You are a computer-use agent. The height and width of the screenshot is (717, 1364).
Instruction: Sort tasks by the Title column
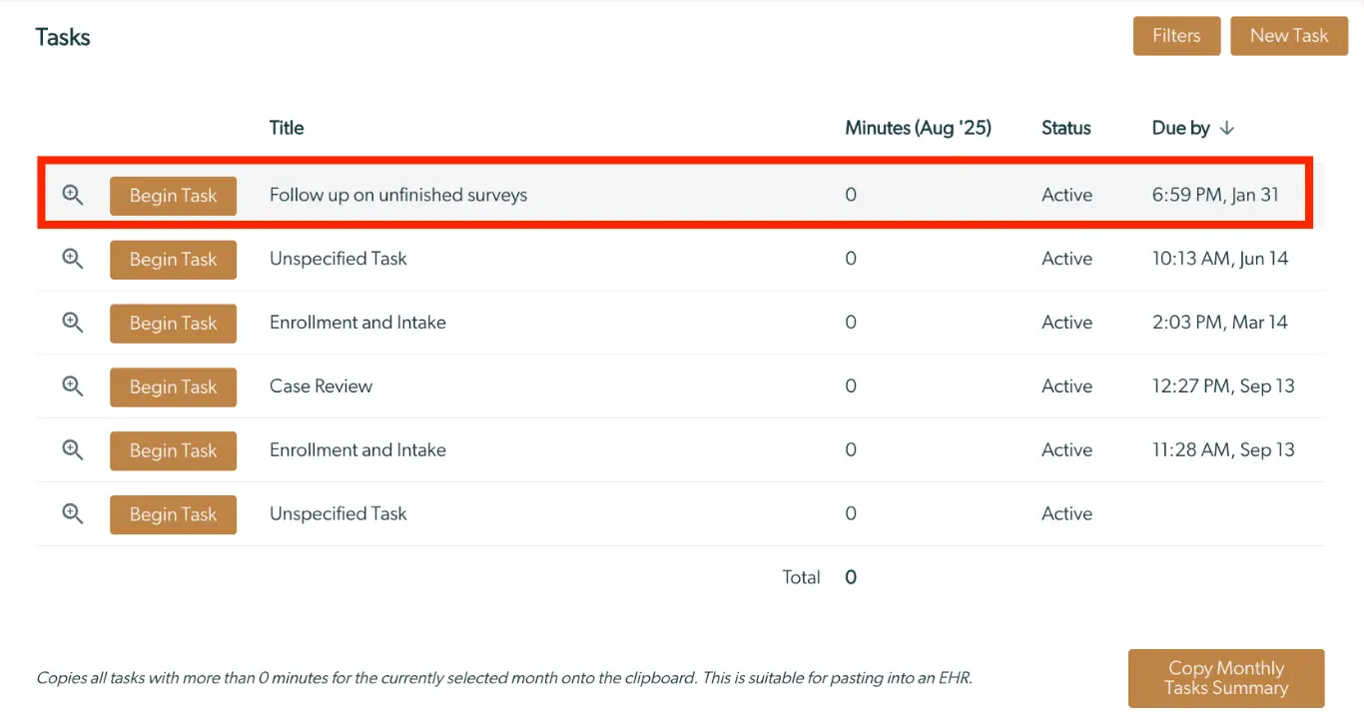[286, 128]
